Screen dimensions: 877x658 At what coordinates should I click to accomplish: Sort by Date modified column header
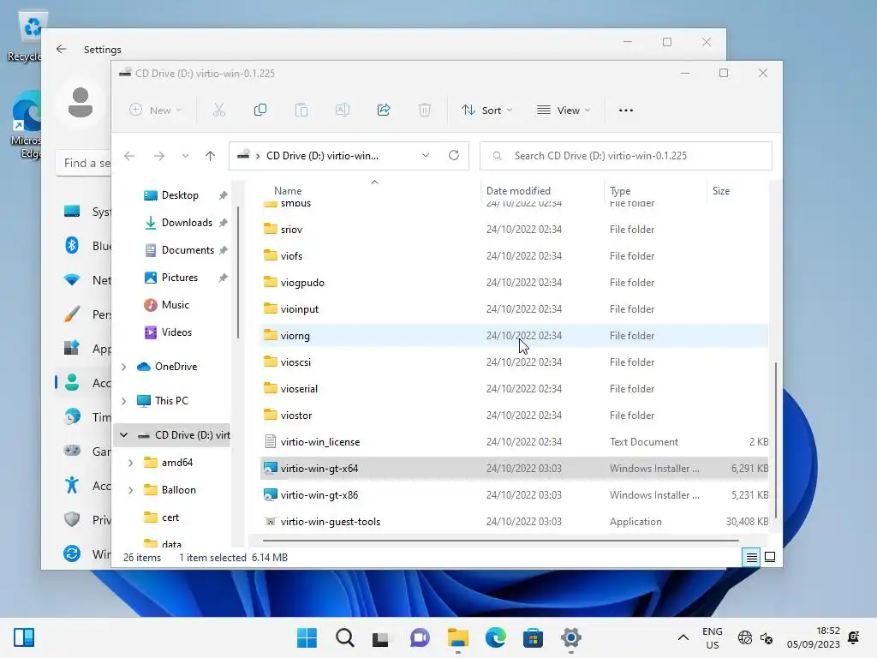click(x=518, y=191)
